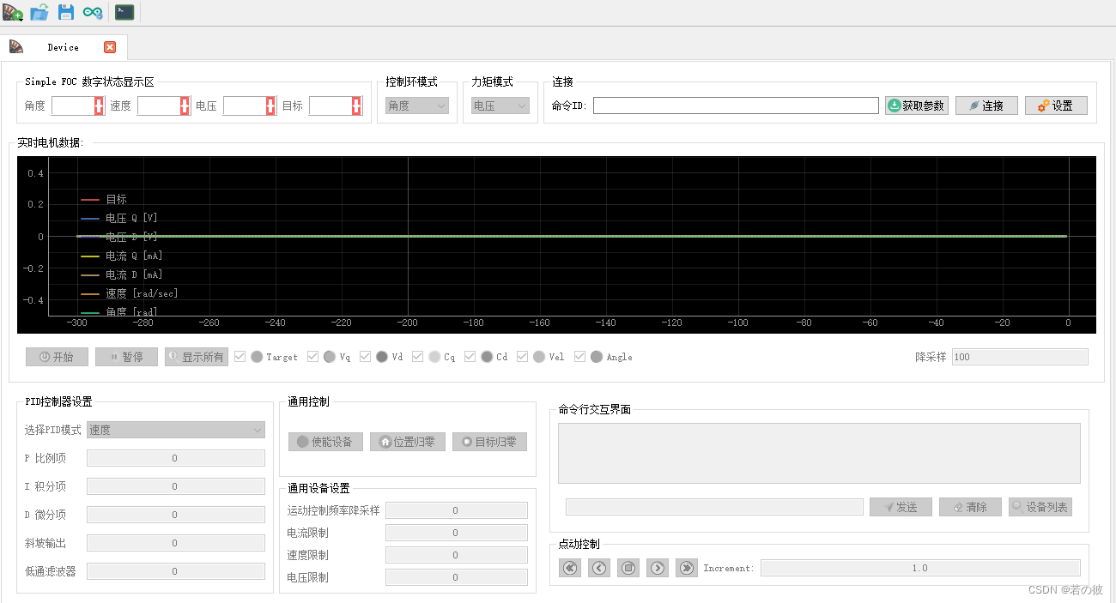1116x603 pixels.
Task: Open the 选择PID模式 dropdown set to 速度
Action: (x=175, y=429)
